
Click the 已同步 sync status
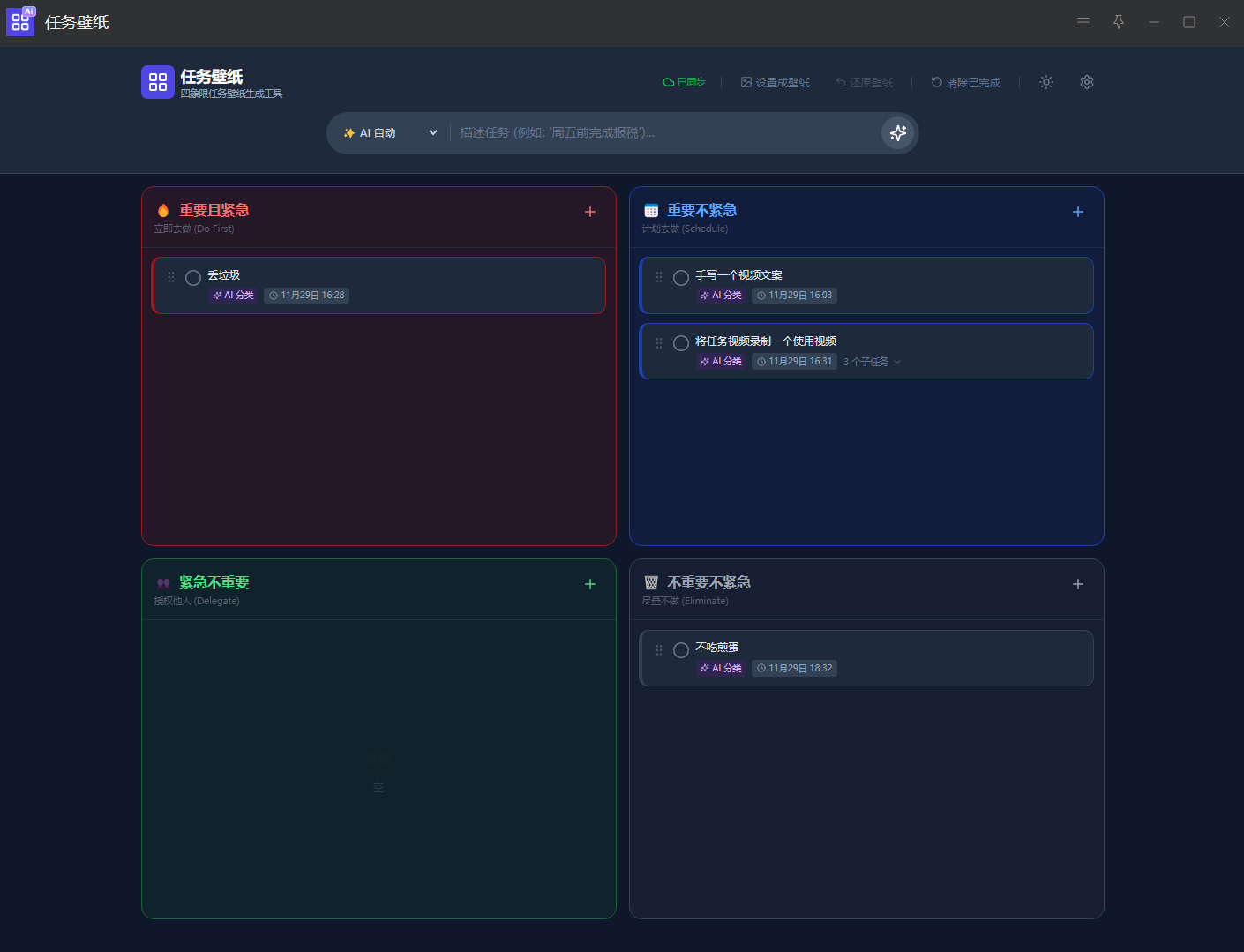coord(684,82)
